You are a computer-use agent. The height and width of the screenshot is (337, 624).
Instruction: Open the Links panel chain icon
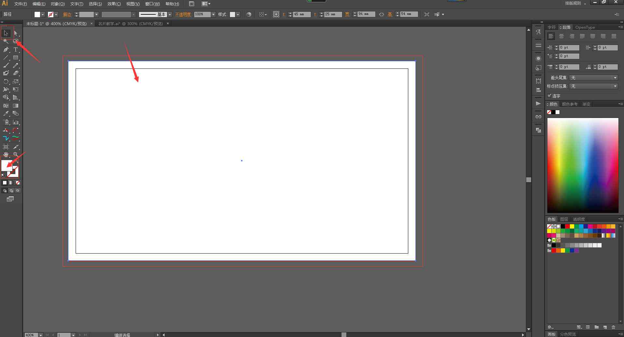538,117
